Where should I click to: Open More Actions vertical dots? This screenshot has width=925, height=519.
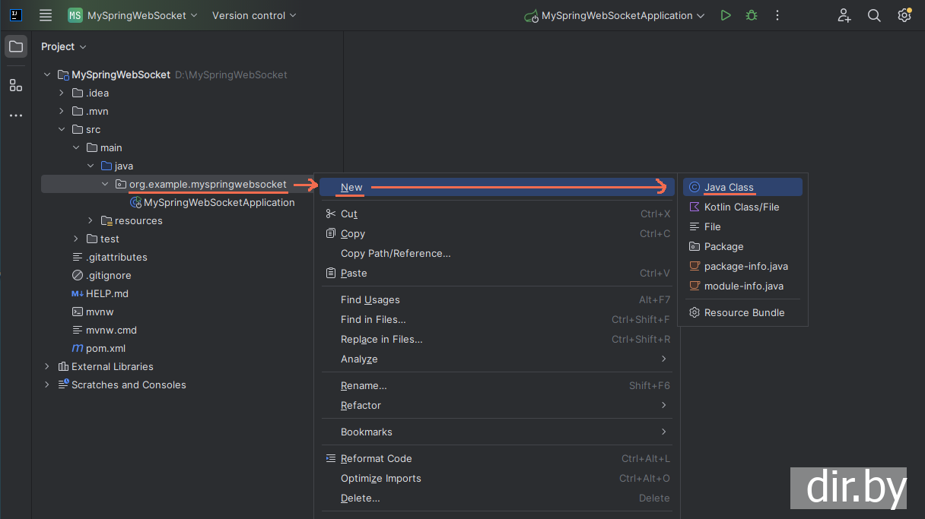coord(777,15)
